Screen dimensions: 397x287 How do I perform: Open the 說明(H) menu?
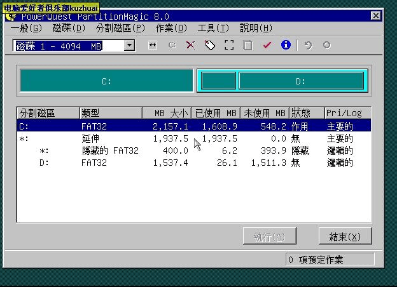coord(256,28)
